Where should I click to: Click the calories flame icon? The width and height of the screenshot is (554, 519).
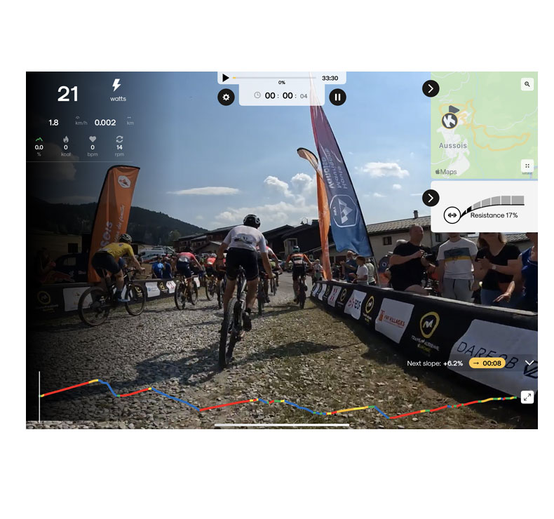pos(66,139)
